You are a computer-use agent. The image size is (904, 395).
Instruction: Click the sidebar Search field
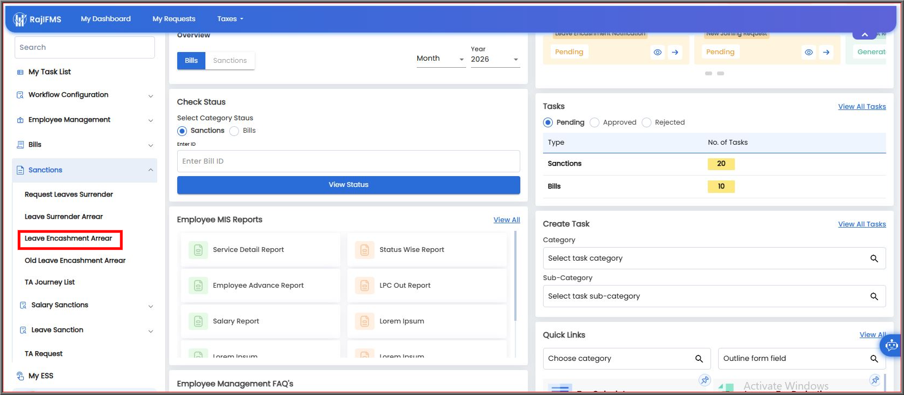(85, 48)
